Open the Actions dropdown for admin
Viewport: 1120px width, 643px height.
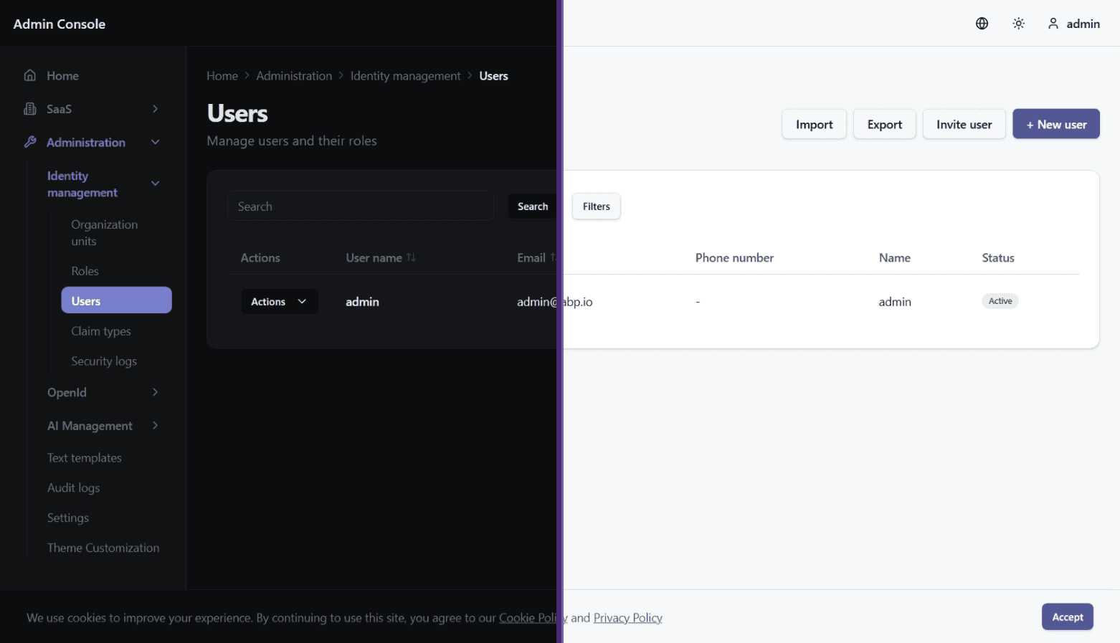279,302
